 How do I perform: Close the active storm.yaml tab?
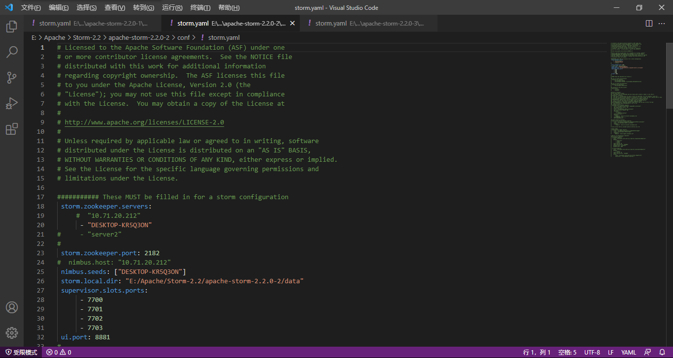click(292, 24)
